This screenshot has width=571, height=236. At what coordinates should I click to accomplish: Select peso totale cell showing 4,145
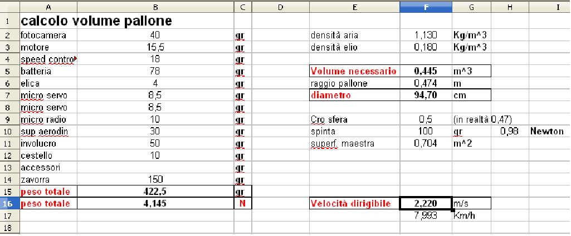tap(155, 203)
